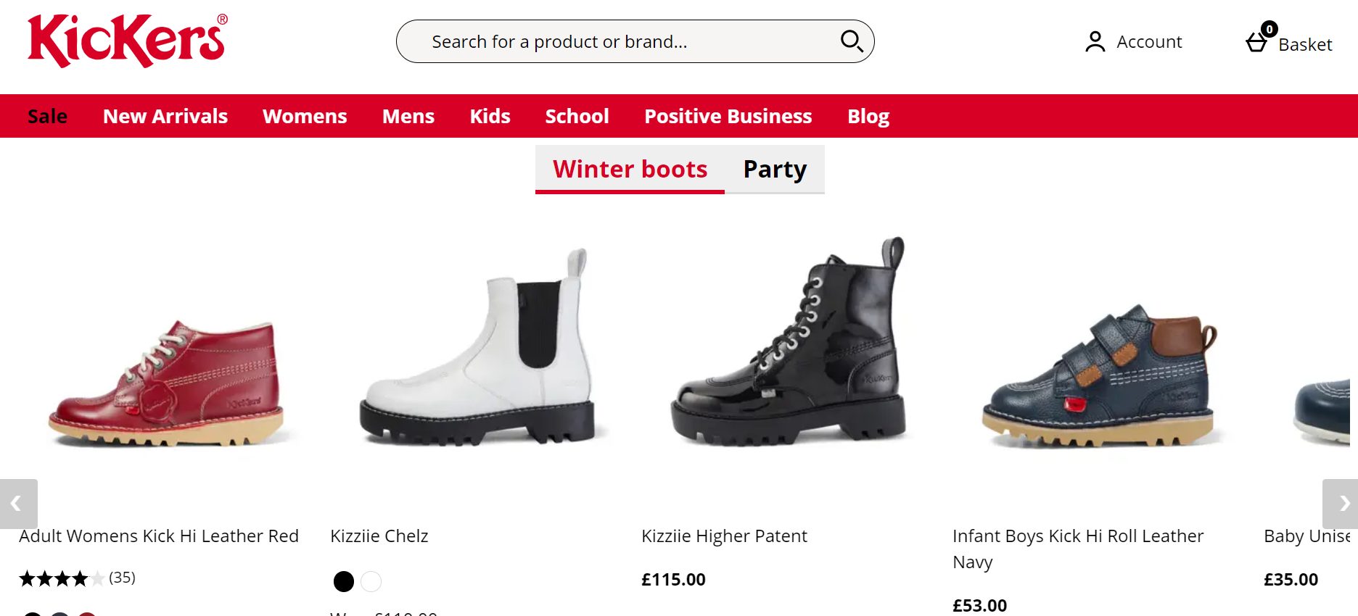
Task: Select white colour swatch for Kizziie Chelz
Action: pyautogui.click(x=371, y=581)
